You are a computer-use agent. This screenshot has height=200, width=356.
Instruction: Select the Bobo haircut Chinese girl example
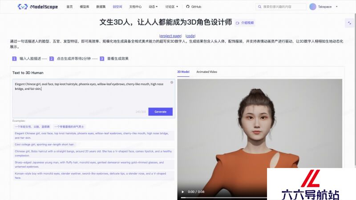tap(93, 153)
